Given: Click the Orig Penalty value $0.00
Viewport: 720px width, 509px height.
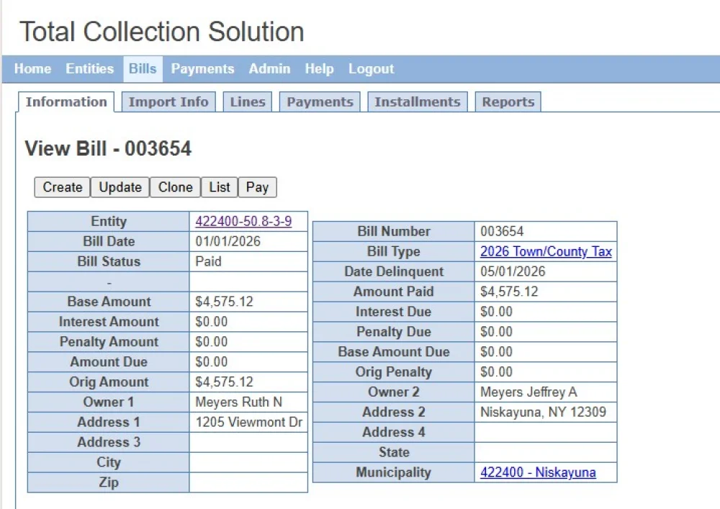Looking at the screenshot, I should pyautogui.click(x=496, y=371).
